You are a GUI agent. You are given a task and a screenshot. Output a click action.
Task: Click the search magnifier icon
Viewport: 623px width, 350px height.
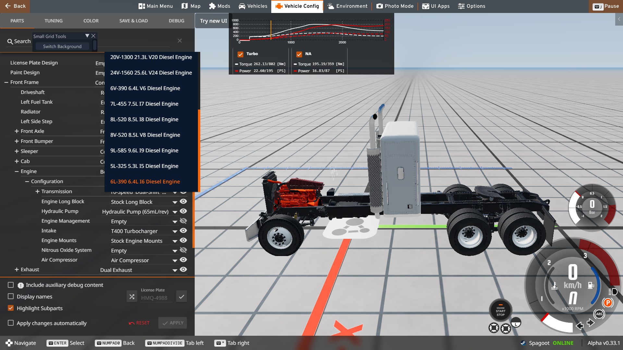click(x=10, y=41)
